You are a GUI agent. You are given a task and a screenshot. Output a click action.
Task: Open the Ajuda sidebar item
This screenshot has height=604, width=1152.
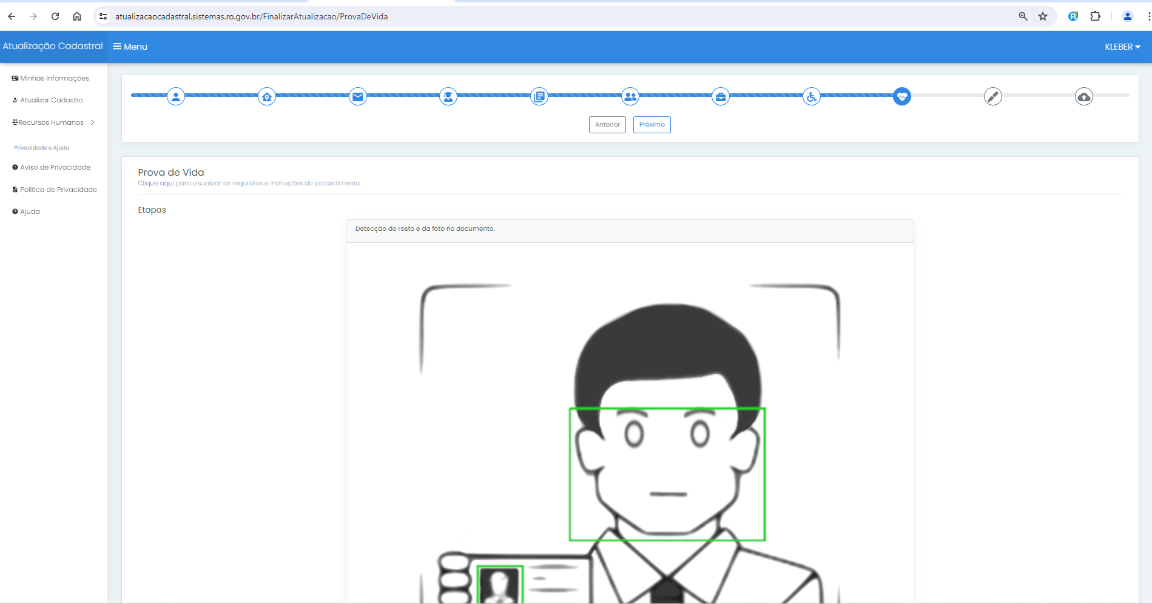(x=26, y=211)
